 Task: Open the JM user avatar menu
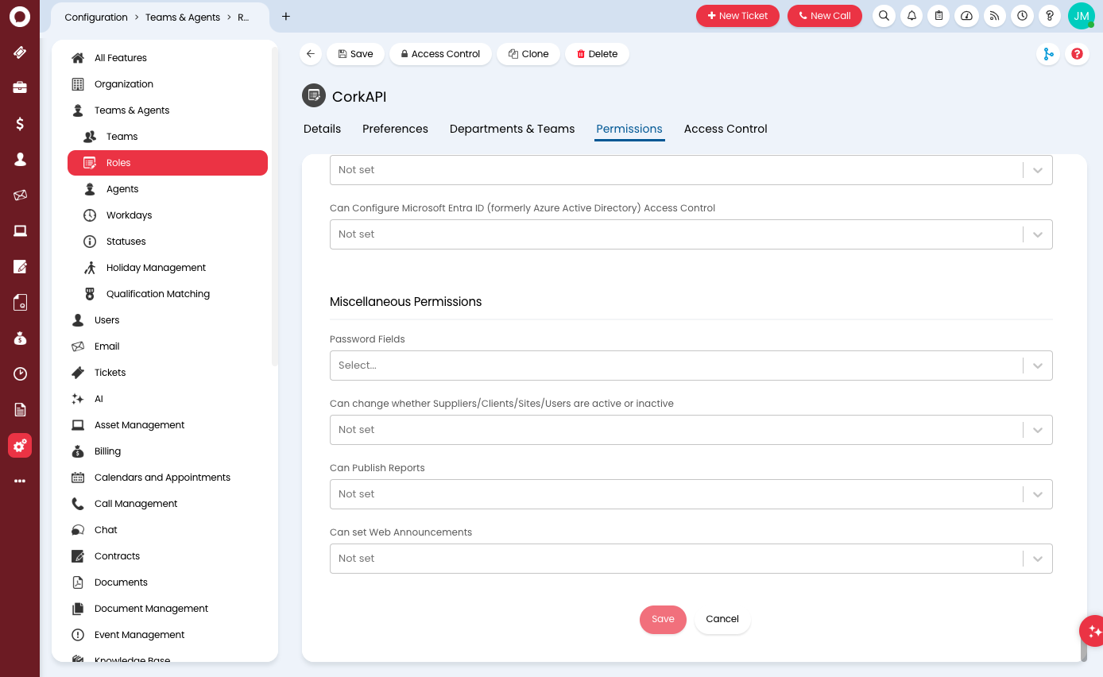[x=1082, y=16]
